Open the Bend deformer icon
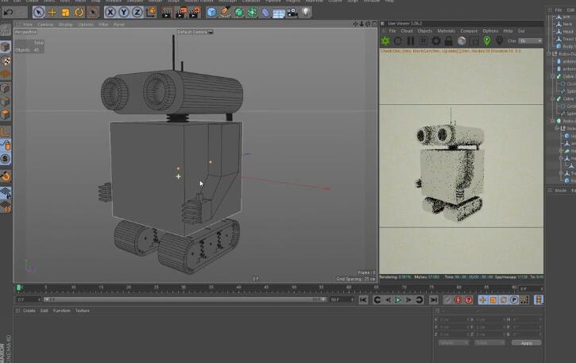 [265, 13]
